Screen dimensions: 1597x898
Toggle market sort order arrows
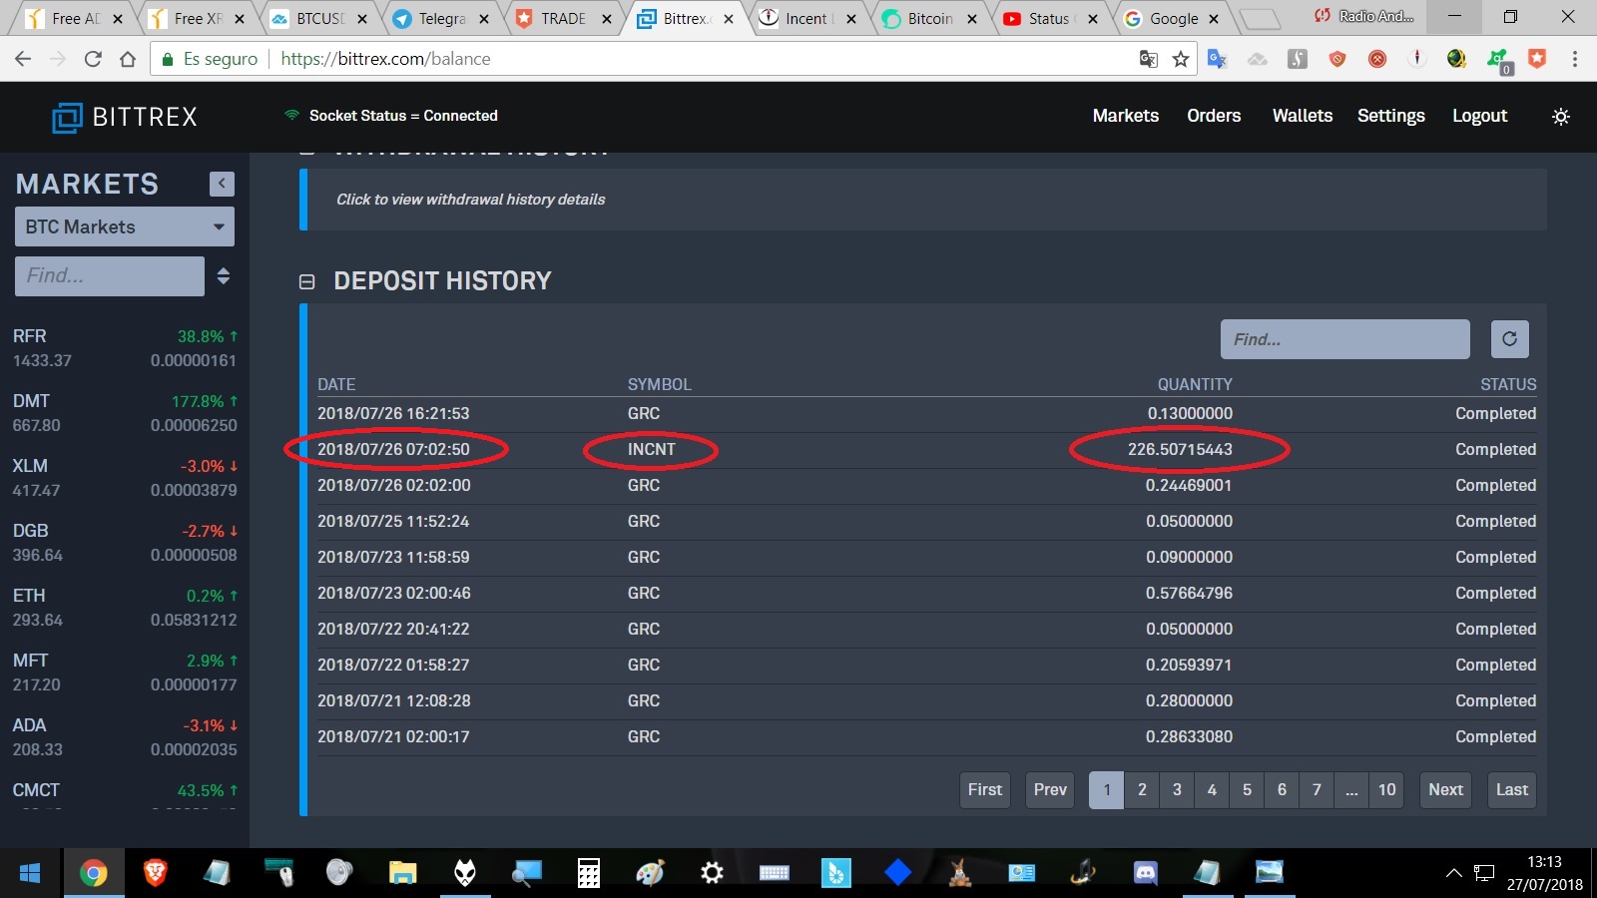click(224, 276)
